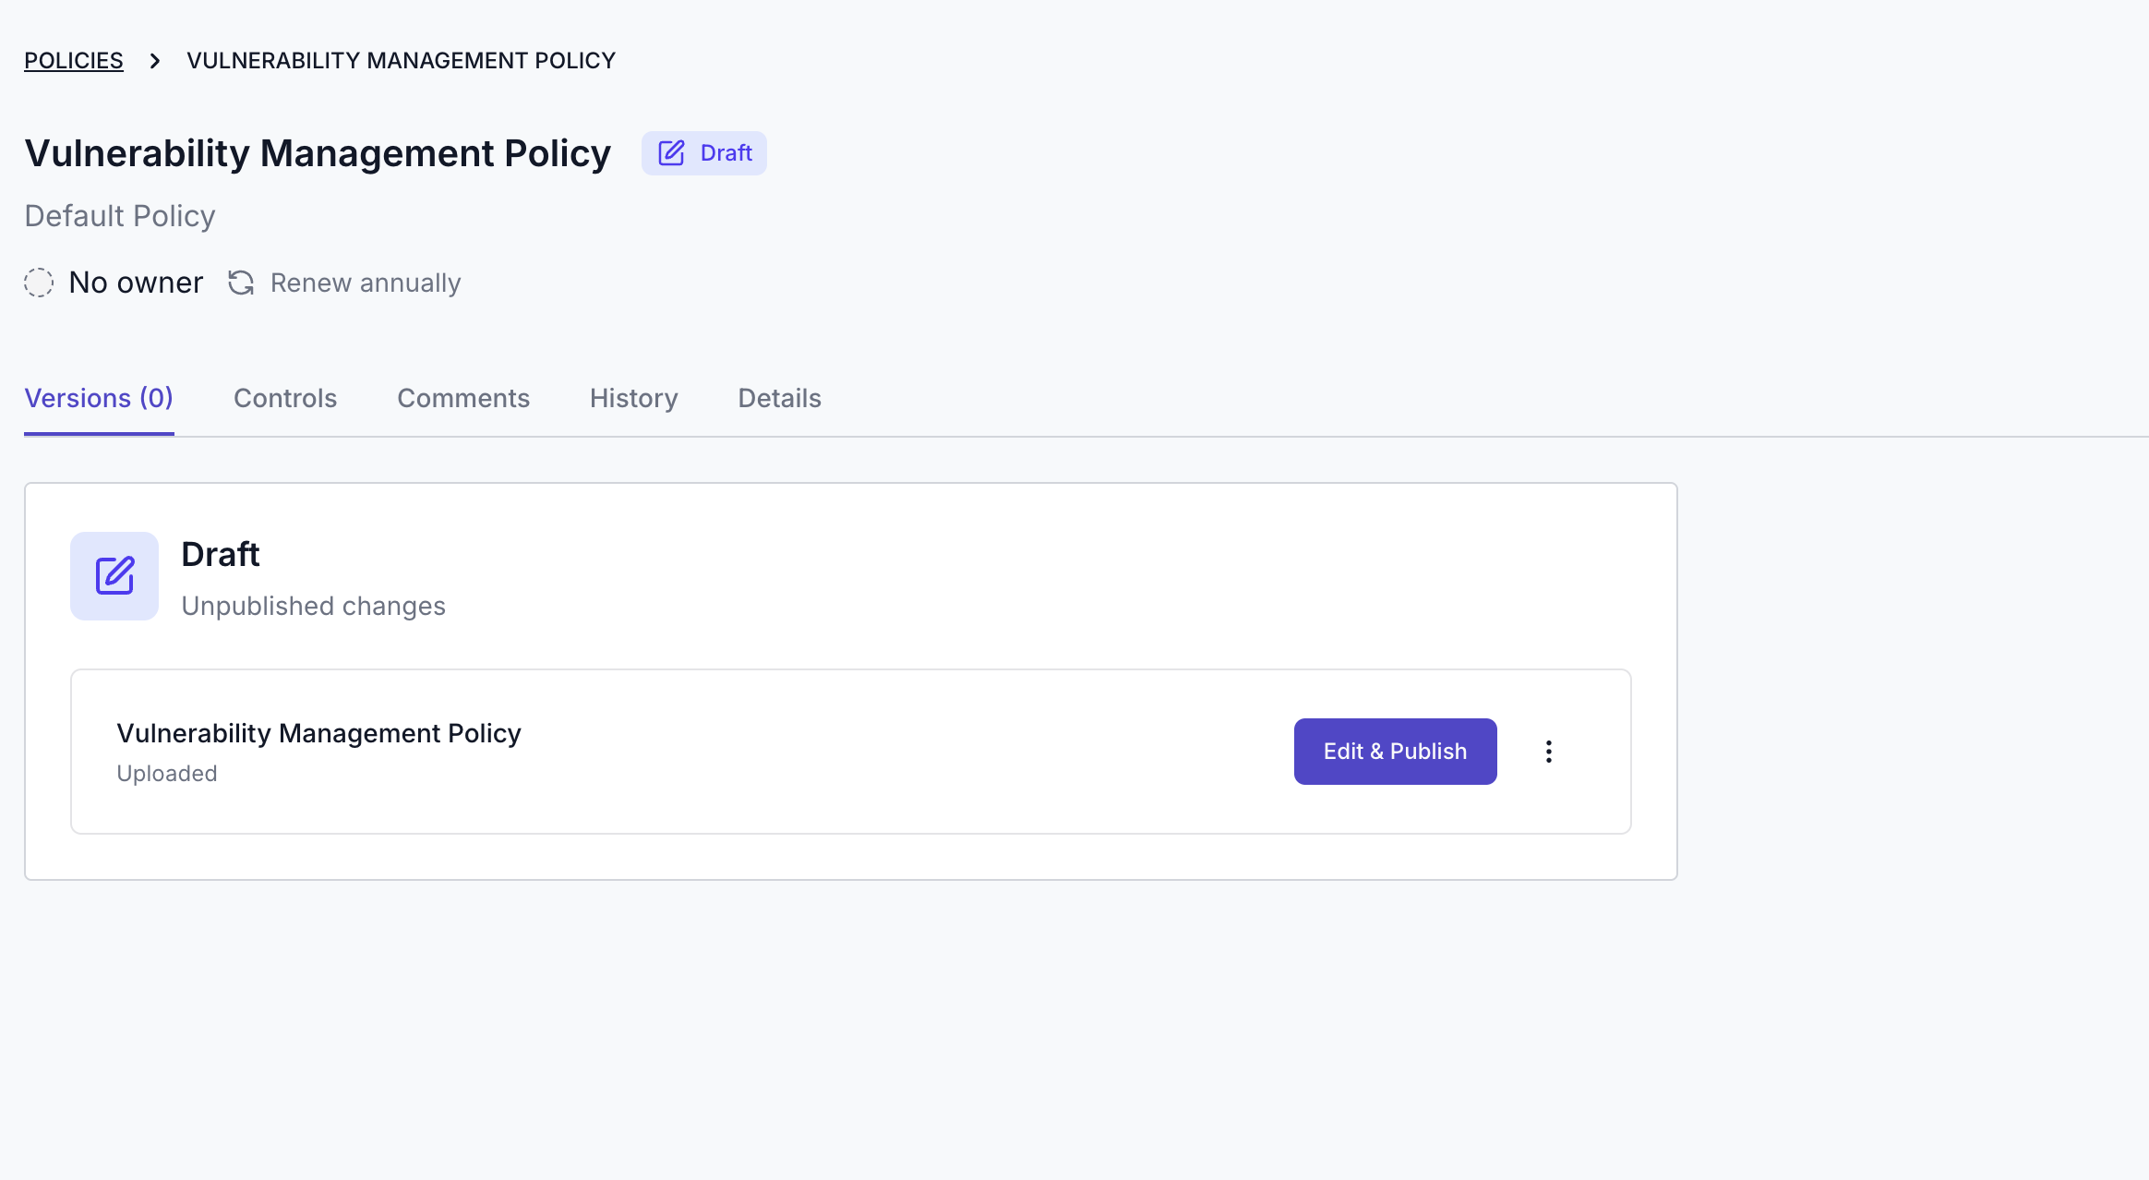Click the VULNERABILITY MANAGEMENT POLICY breadcrumb text
Screen dimensions: 2149x1180
[401, 61]
